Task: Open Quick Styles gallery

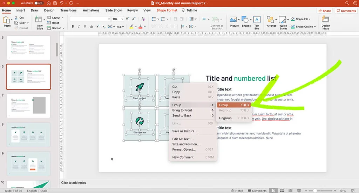Action: pos(283,23)
